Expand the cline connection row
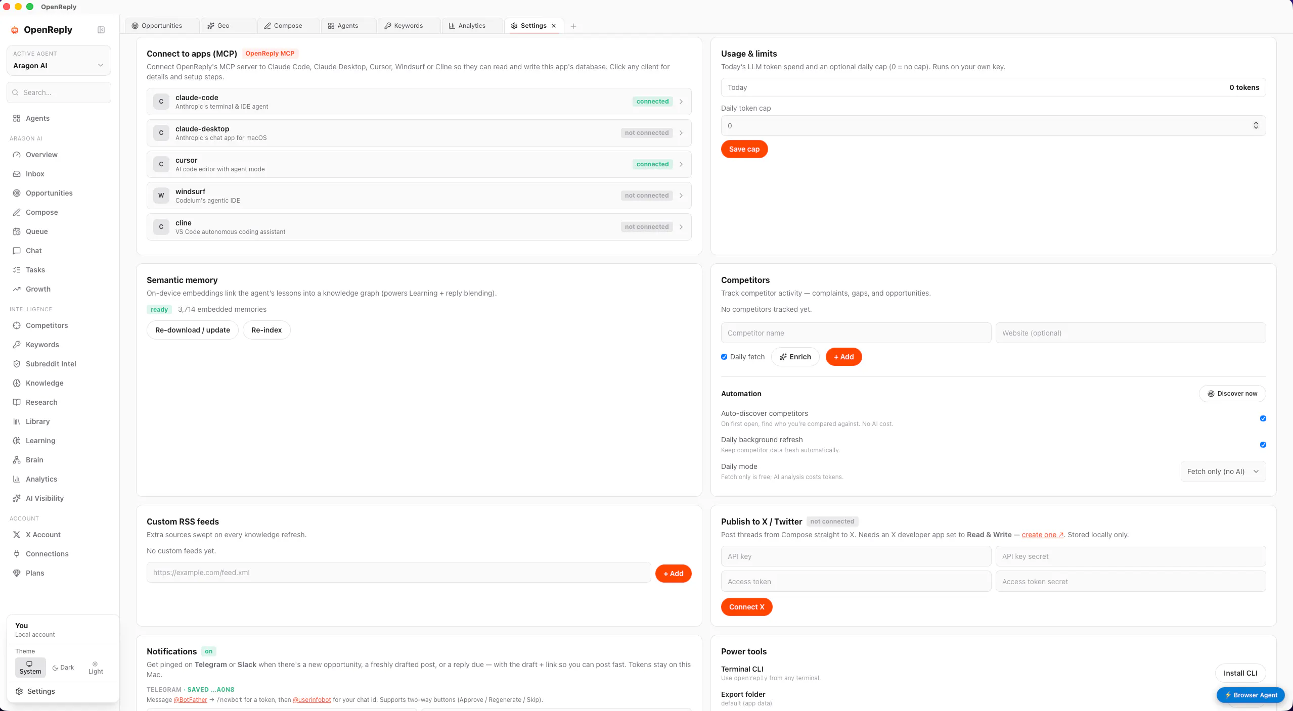This screenshot has width=1293, height=711. coord(419,227)
